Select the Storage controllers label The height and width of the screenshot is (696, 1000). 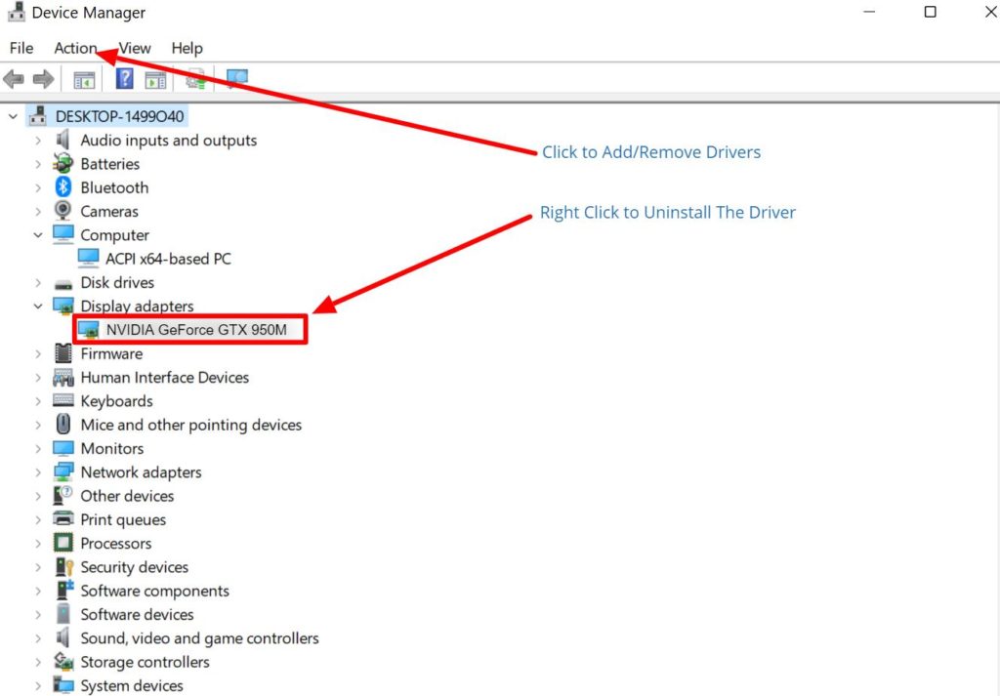pyautogui.click(x=145, y=662)
